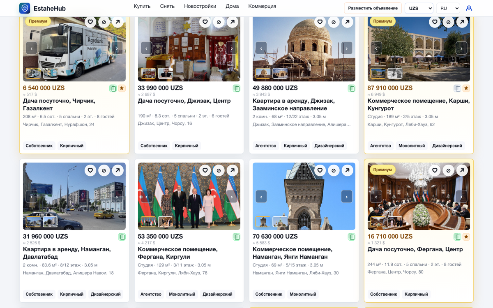Go to the Коммерция section
The image size is (493, 308).
262,6
